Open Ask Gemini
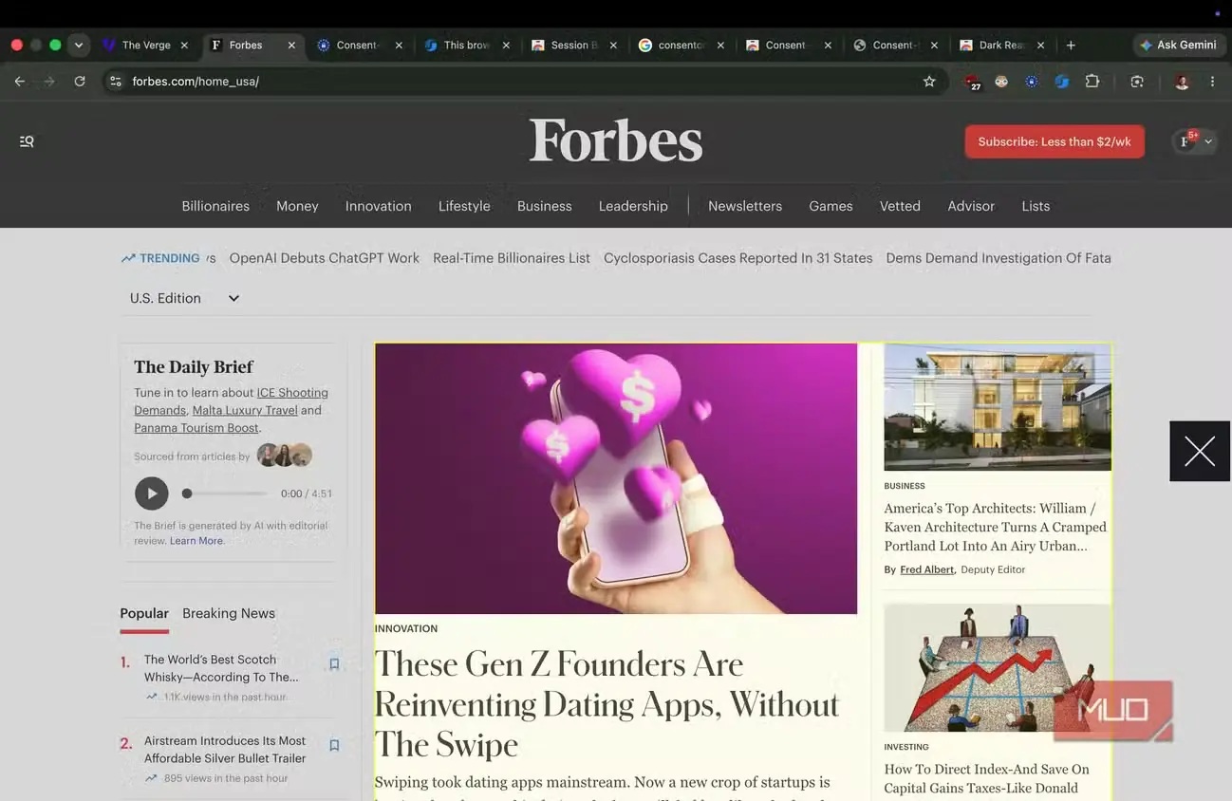The image size is (1232, 801). coord(1178,45)
